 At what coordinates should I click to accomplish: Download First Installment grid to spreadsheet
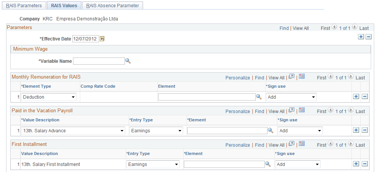[x=302, y=144]
